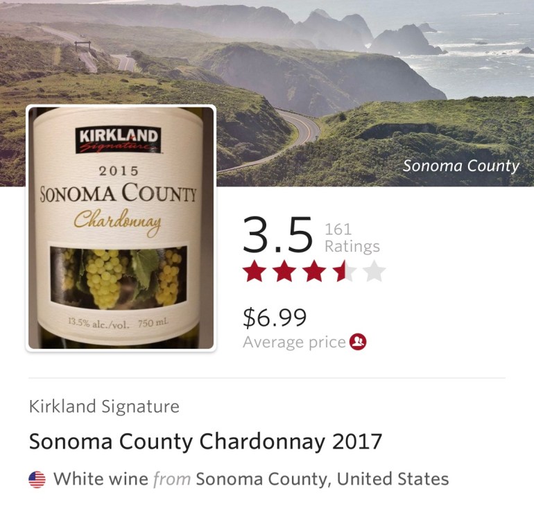Viewport: 534px width, 511px height.
Task: Click the United States flag icon
Action: click(37, 479)
